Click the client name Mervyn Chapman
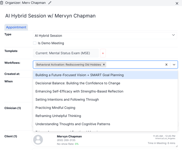 (x=69, y=136)
